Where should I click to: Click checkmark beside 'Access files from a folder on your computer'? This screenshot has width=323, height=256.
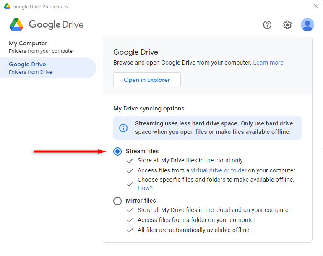130,220
